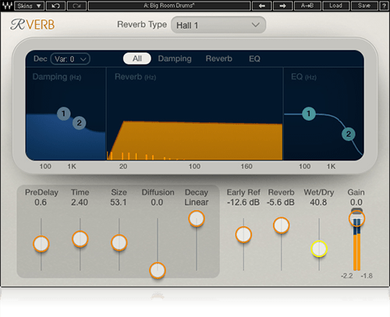Open the Dec Var: 0 dropdown
This screenshot has height=317, width=390.
tap(70, 59)
